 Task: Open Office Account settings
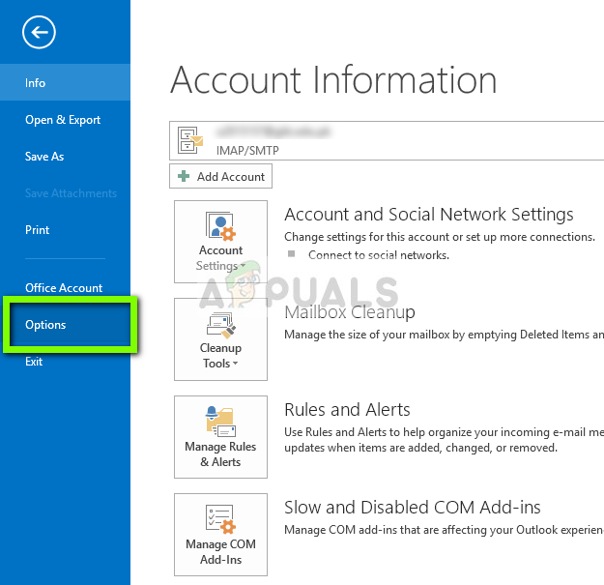point(65,288)
